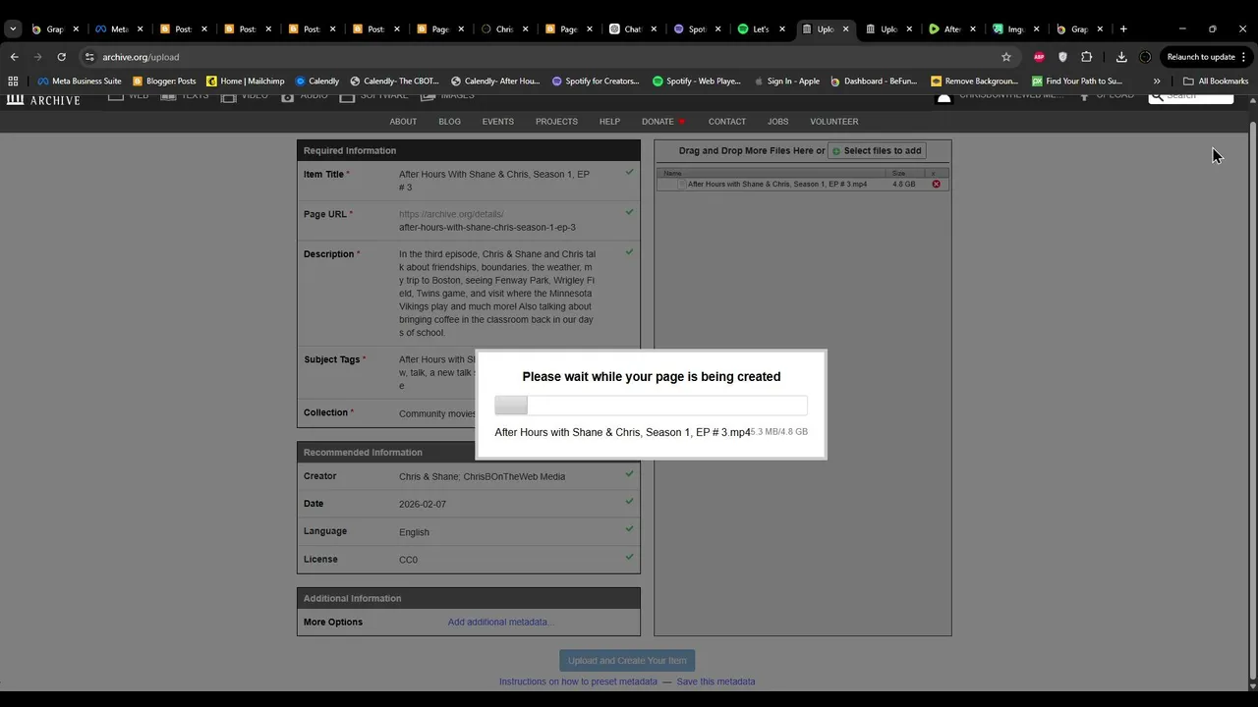Open Spotify for Creators bookmark

point(597,81)
